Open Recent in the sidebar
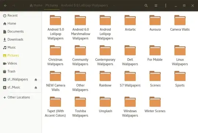This screenshot has height=133, width=198. 21,16
